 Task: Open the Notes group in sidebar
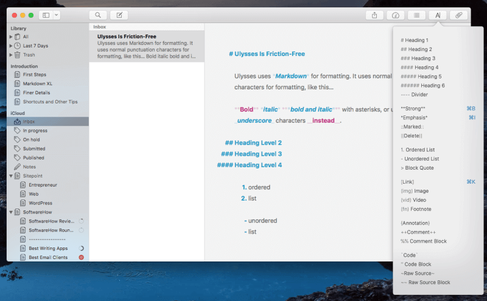tap(29, 167)
